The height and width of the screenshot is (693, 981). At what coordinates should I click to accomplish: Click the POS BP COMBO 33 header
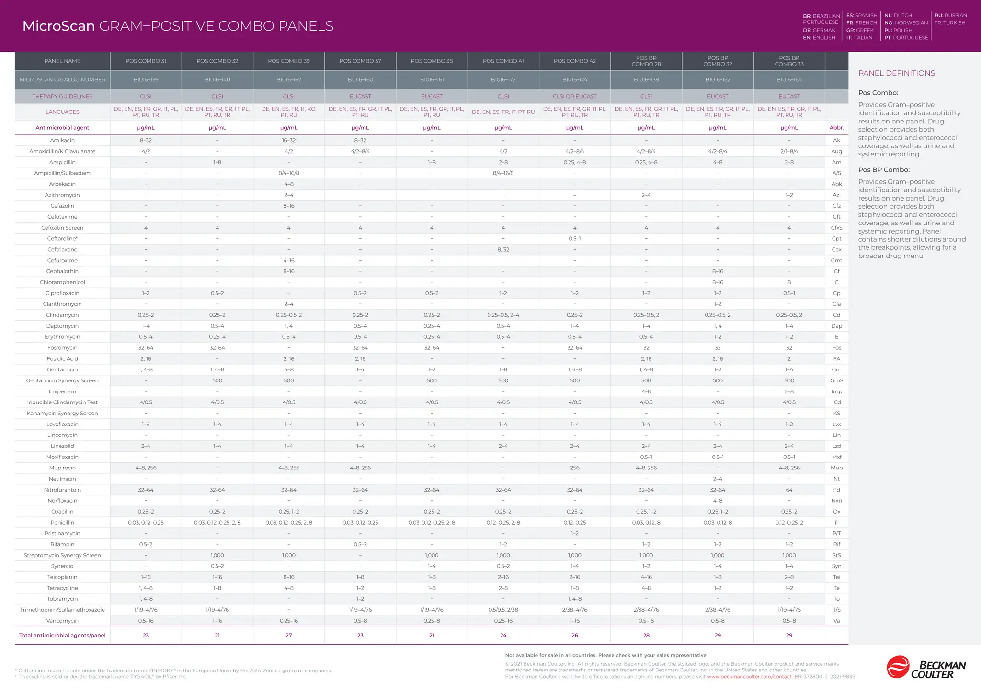tap(789, 61)
